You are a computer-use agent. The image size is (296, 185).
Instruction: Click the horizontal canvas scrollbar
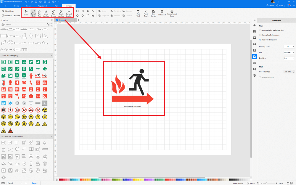[x=152, y=177]
